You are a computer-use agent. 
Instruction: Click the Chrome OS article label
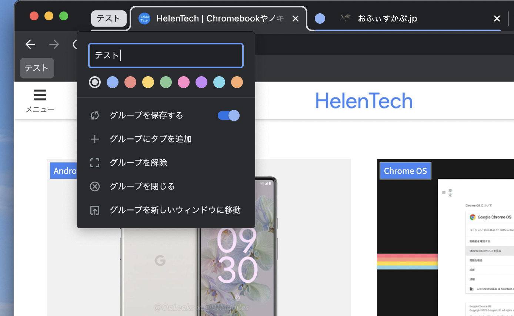[x=405, y=171]
